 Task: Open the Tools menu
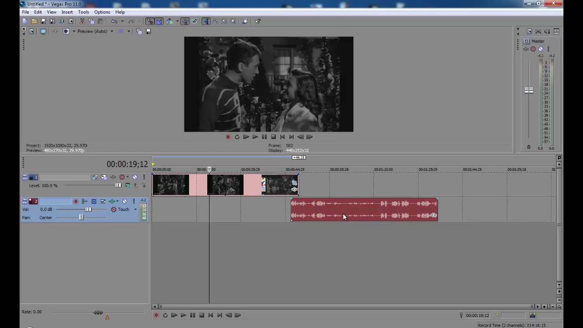click(83, 12)
